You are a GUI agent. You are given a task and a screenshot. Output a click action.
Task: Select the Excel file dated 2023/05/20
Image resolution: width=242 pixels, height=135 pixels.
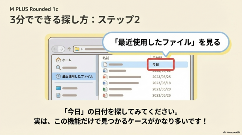tap(105, 89)
